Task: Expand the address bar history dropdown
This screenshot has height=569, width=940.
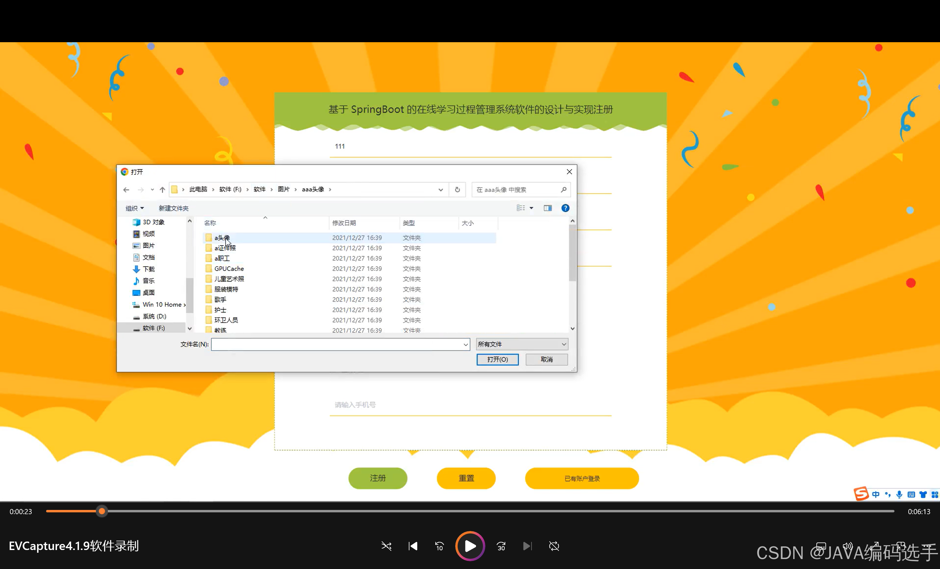Action: click(441, 190)
